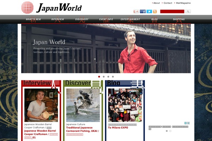Select the first hero slider dot
Image resolution: width=212 pixels, height=141 pixels.
click(99, 76)
